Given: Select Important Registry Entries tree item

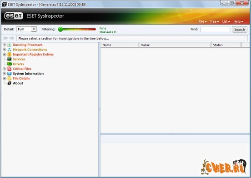Looking at the screenshot, I should click(x=33, y=54).
